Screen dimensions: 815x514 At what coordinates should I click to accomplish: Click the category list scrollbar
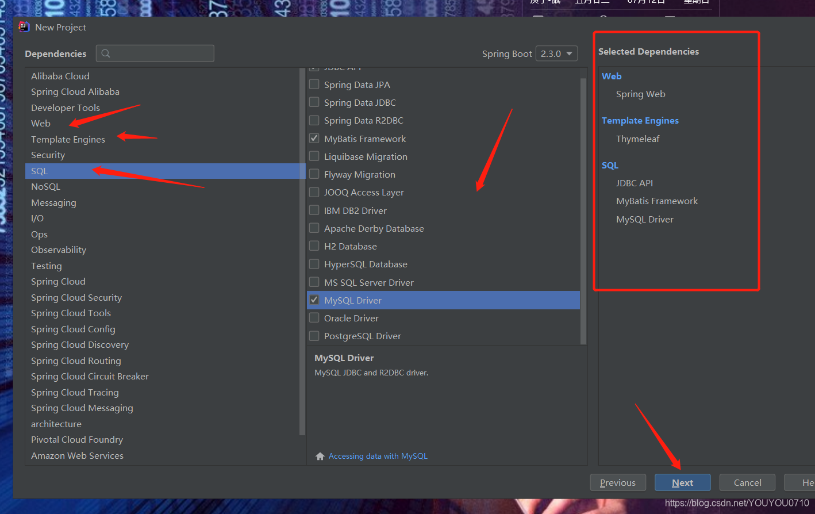[x=303, y=251]
